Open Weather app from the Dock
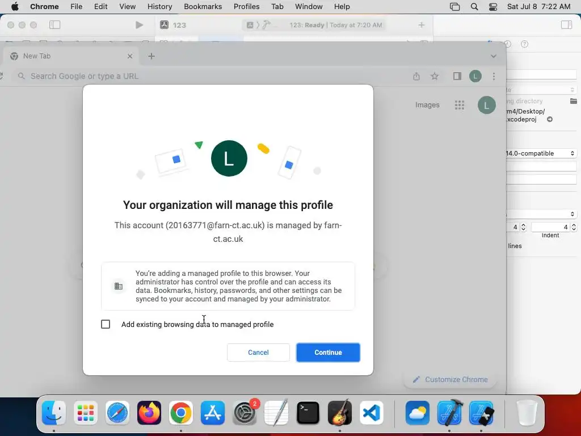 (418, 413)
